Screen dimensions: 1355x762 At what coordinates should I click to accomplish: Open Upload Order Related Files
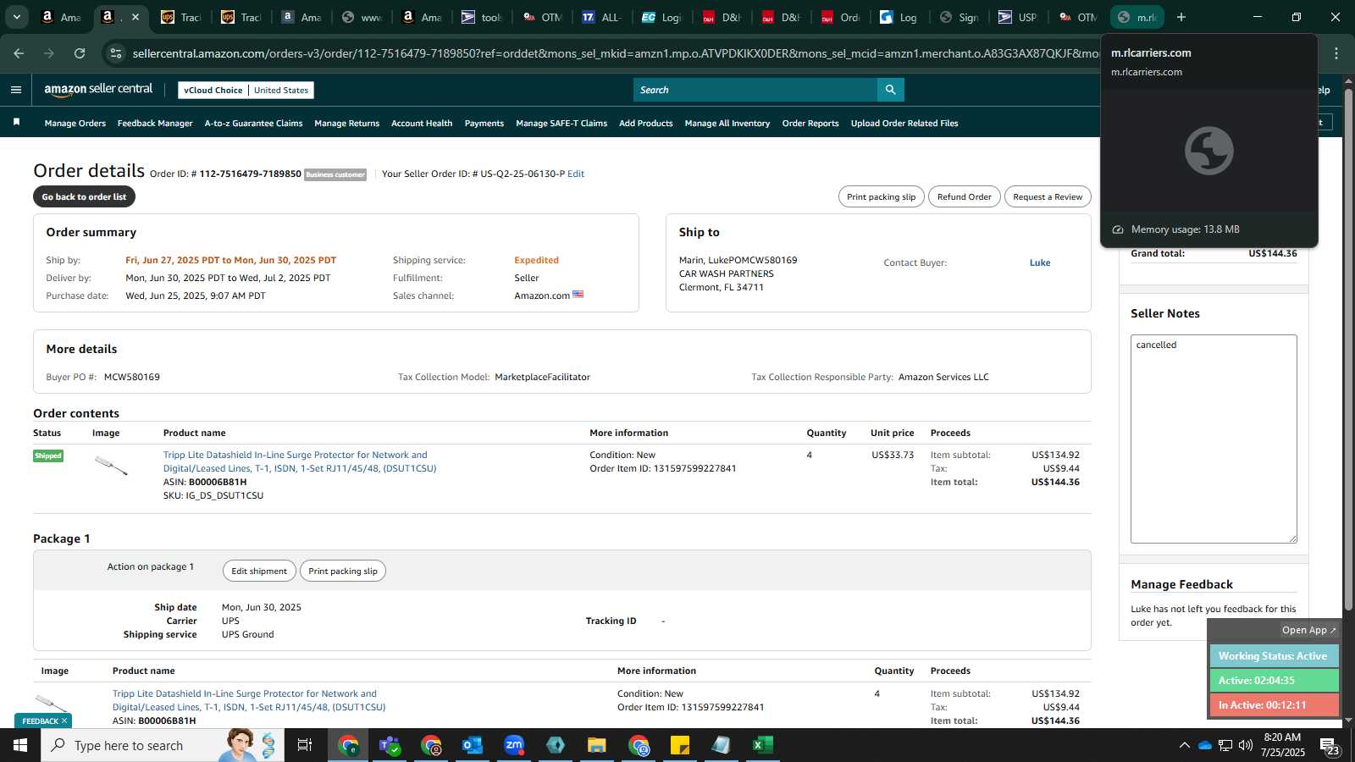coord(904,124)
